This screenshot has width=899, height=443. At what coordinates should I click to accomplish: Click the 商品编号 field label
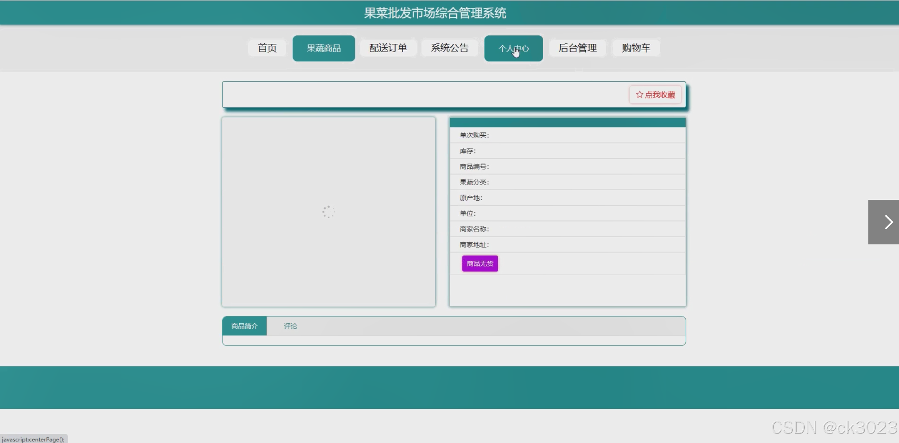point(474,166)
